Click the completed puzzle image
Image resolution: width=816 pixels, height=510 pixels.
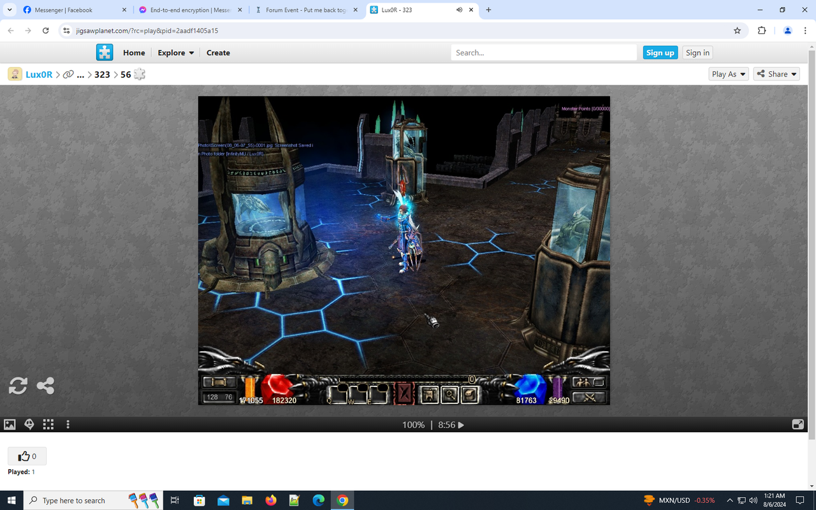click(404, 251)
